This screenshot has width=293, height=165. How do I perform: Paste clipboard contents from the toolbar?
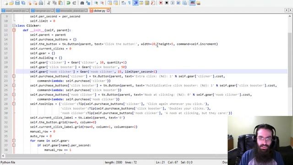pyautogui.click(x=60, y=3)
